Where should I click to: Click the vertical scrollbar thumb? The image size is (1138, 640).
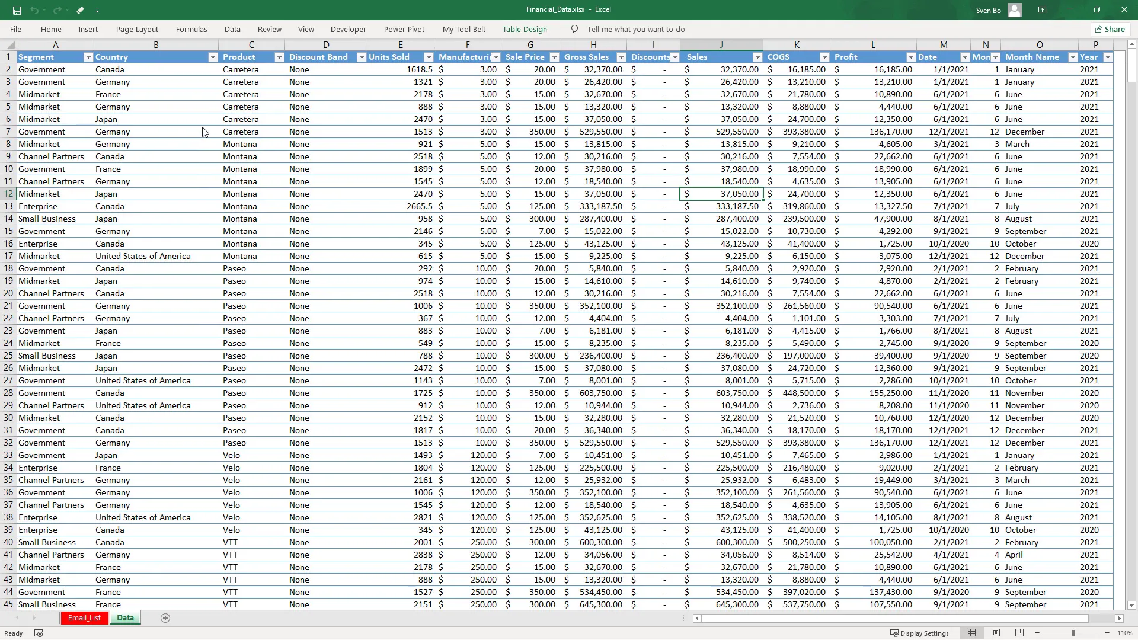1131,66
